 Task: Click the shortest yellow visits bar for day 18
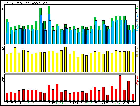click(78, 65)
